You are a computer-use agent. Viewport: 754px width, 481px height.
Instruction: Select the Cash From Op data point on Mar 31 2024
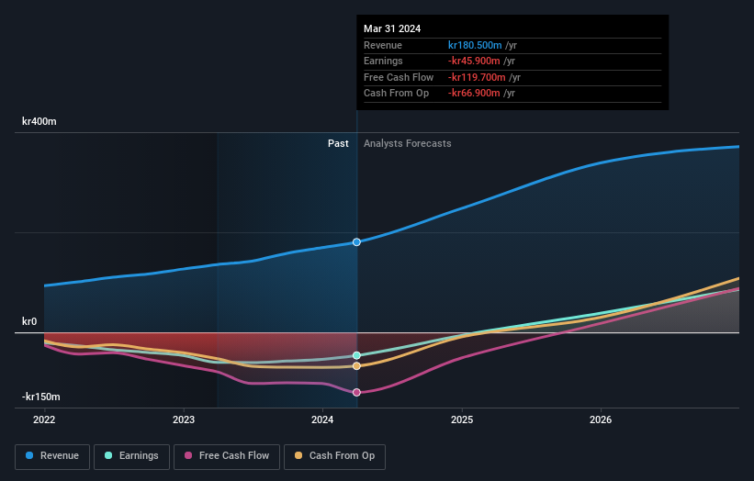(356, 366)
